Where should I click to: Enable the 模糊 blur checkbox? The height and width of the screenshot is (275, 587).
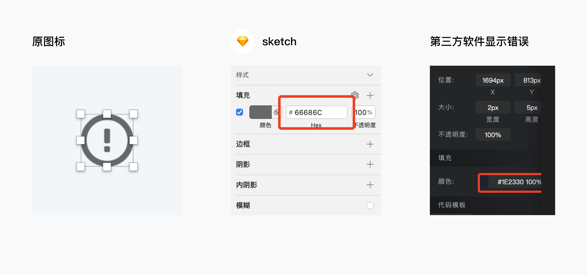370,206
